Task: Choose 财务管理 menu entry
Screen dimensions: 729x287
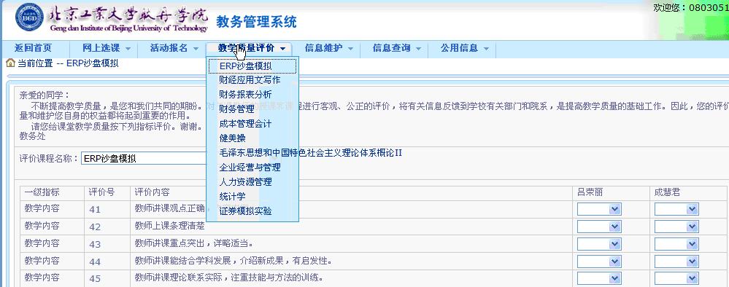Action: click(236, 109)
